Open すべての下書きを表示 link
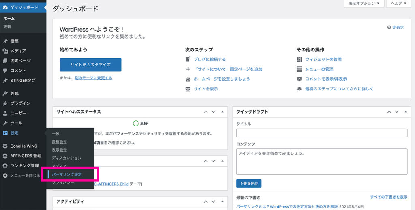415x210 pixels. coord(389,197)
